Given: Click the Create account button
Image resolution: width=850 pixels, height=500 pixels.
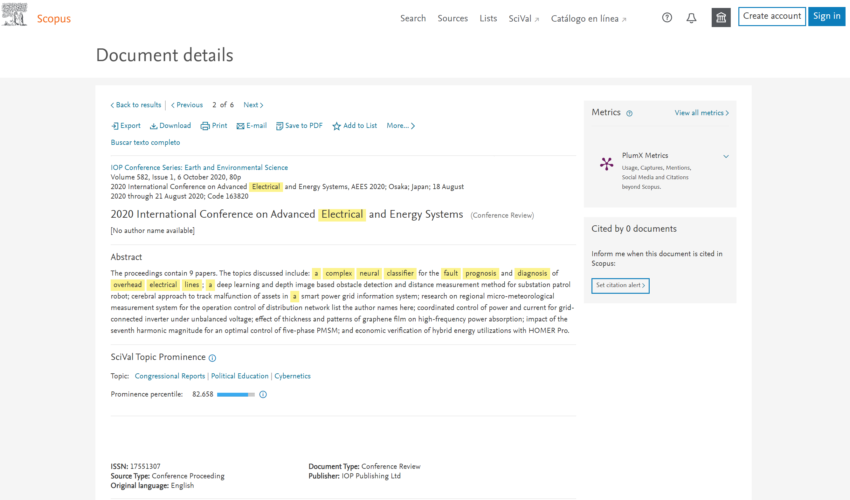Looking at the screenshot, I should pos(772,16).
